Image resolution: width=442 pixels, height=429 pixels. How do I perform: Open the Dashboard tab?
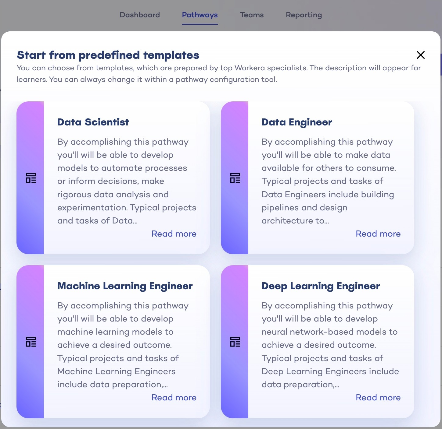pyautogui.click(x=140, y=15)
